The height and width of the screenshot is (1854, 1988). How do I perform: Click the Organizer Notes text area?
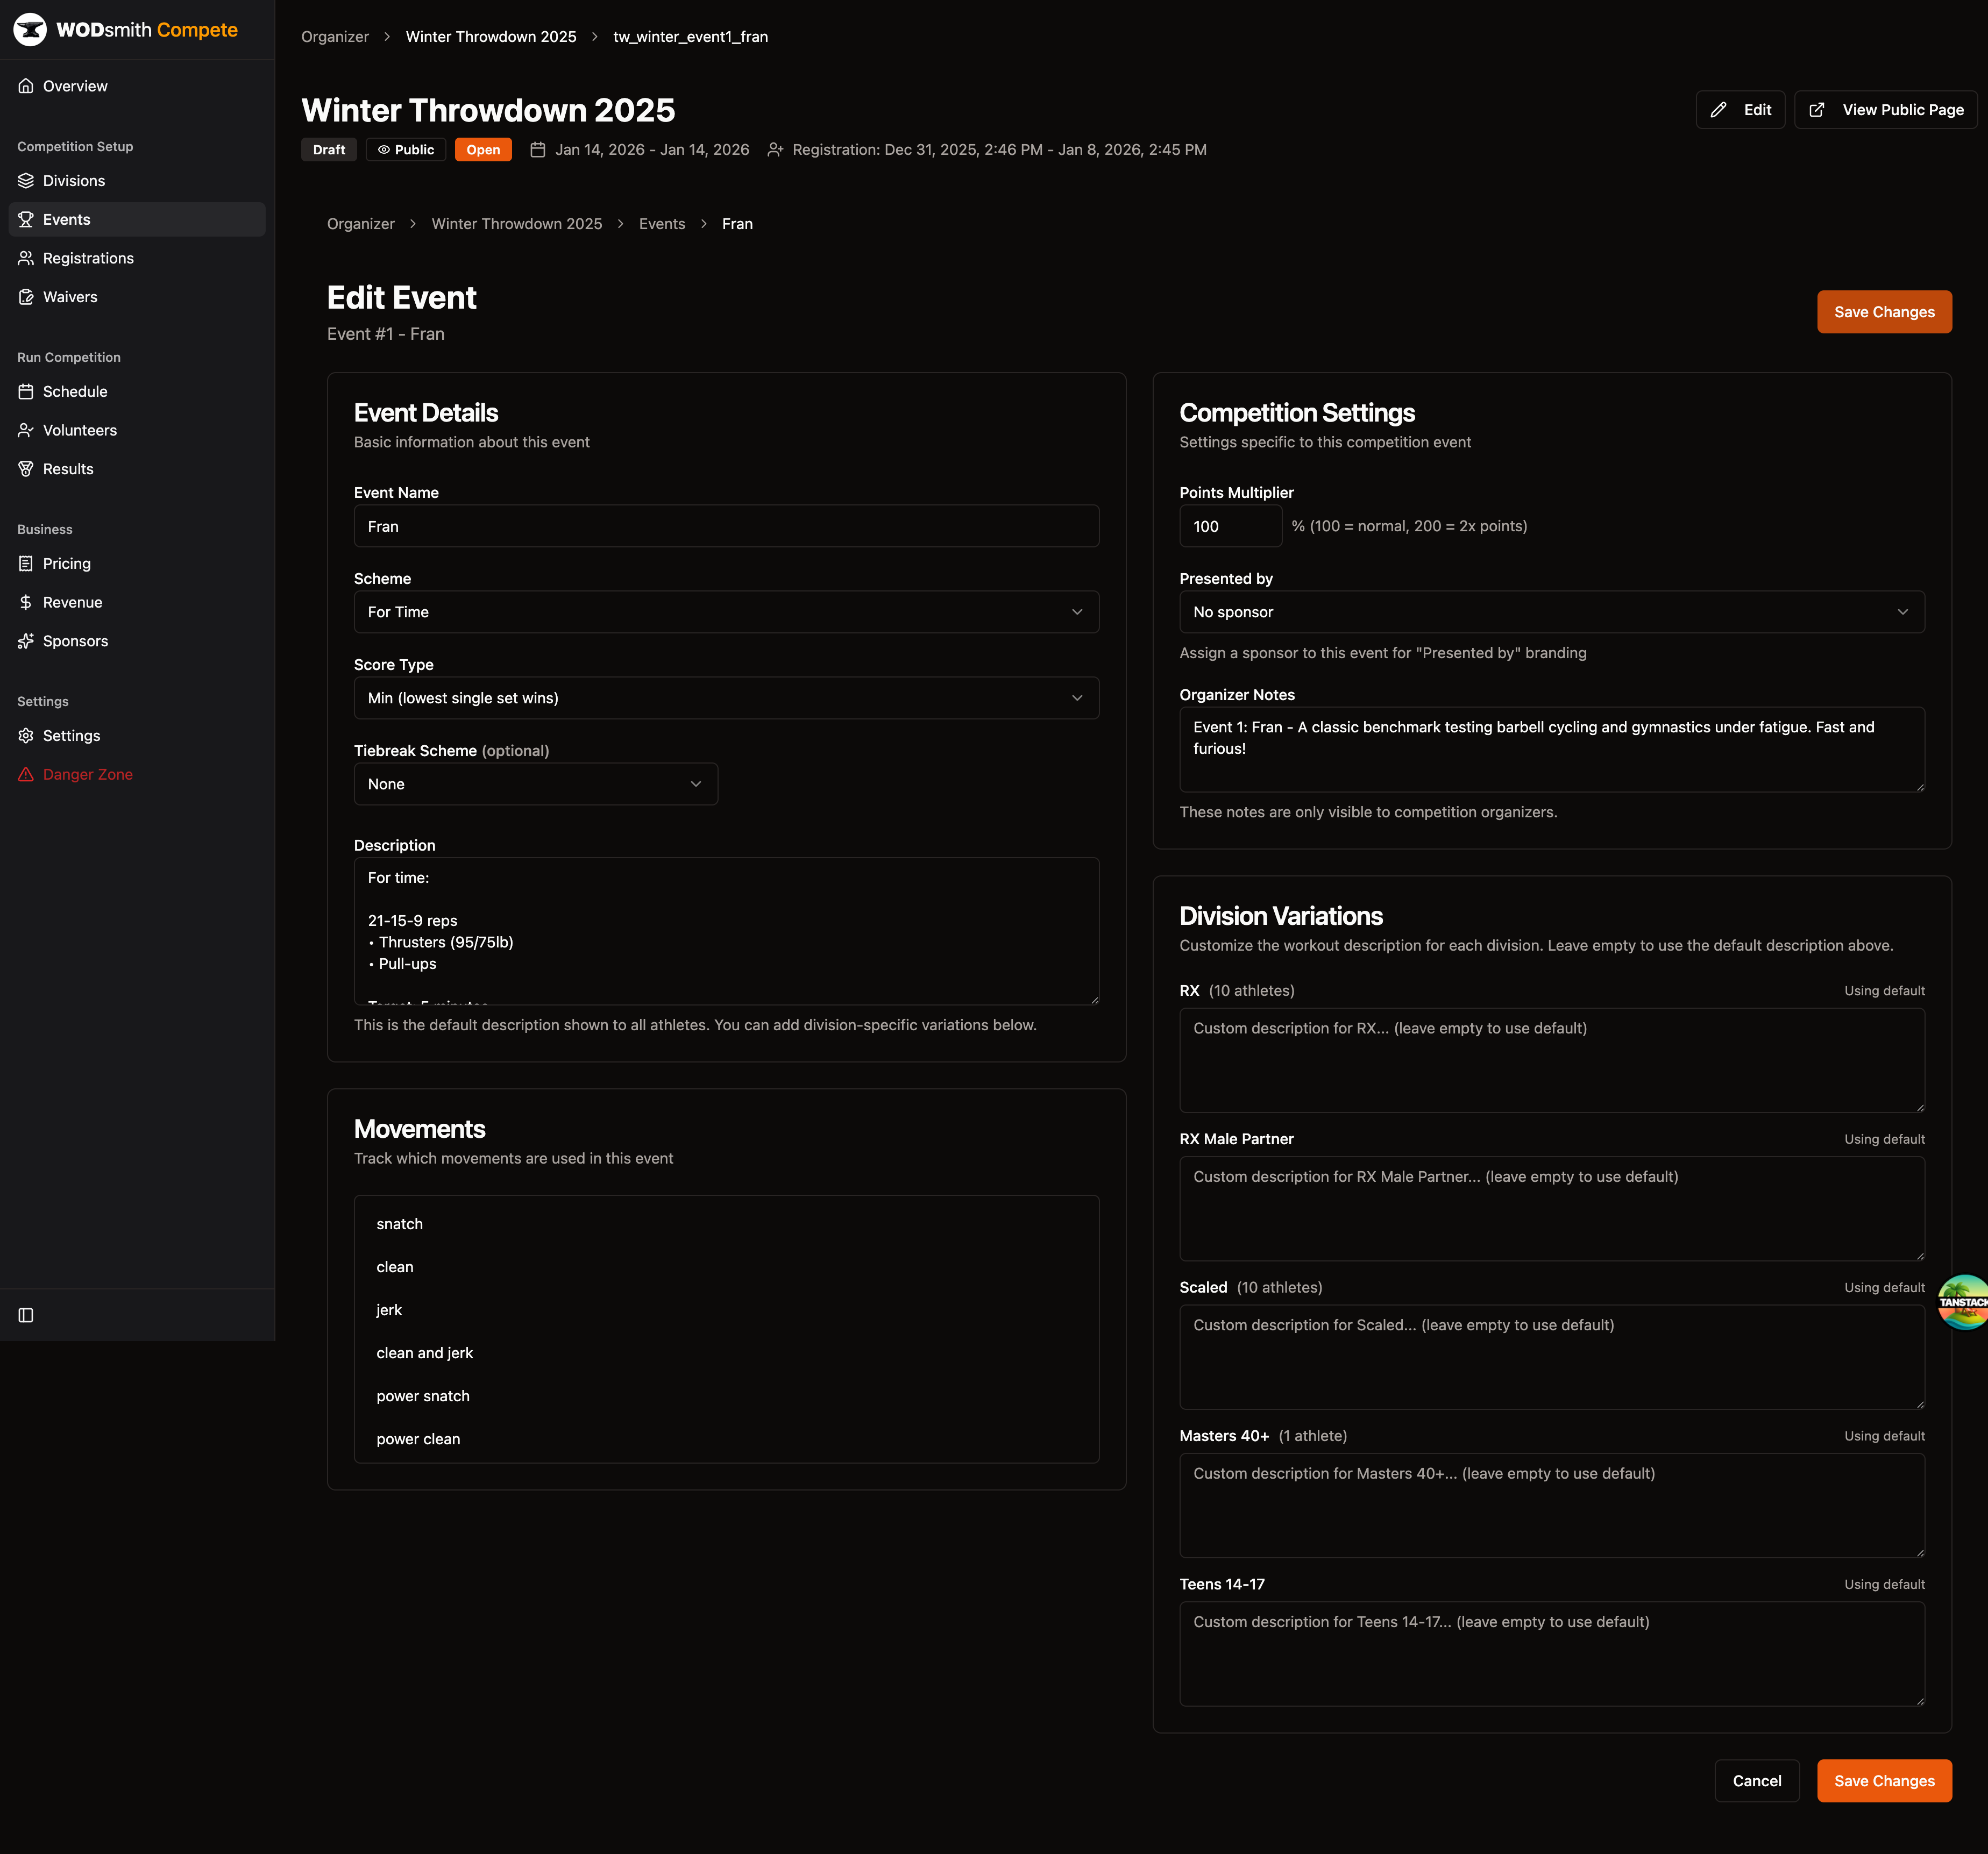[1552, 750]
